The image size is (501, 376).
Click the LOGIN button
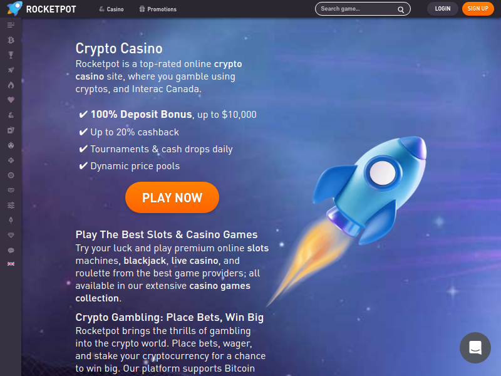443,9
